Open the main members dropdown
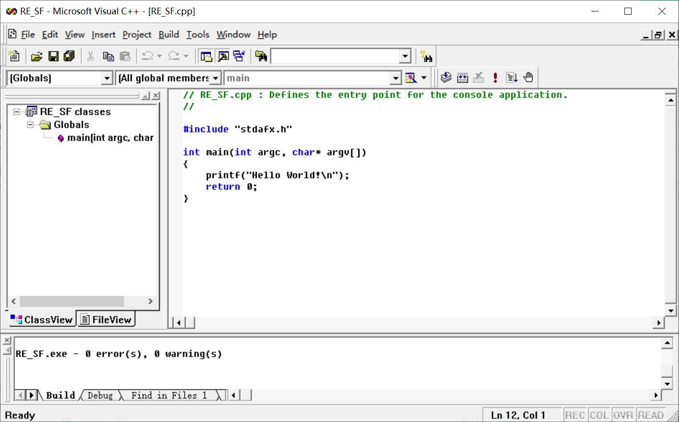Image resolution: width=679 pixels, height=422 pixels. pos(396,78)
